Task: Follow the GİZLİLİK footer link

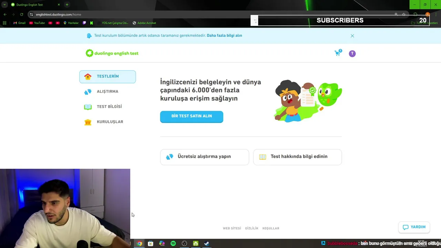Action: pyautogui.click(x=252, y=228)
